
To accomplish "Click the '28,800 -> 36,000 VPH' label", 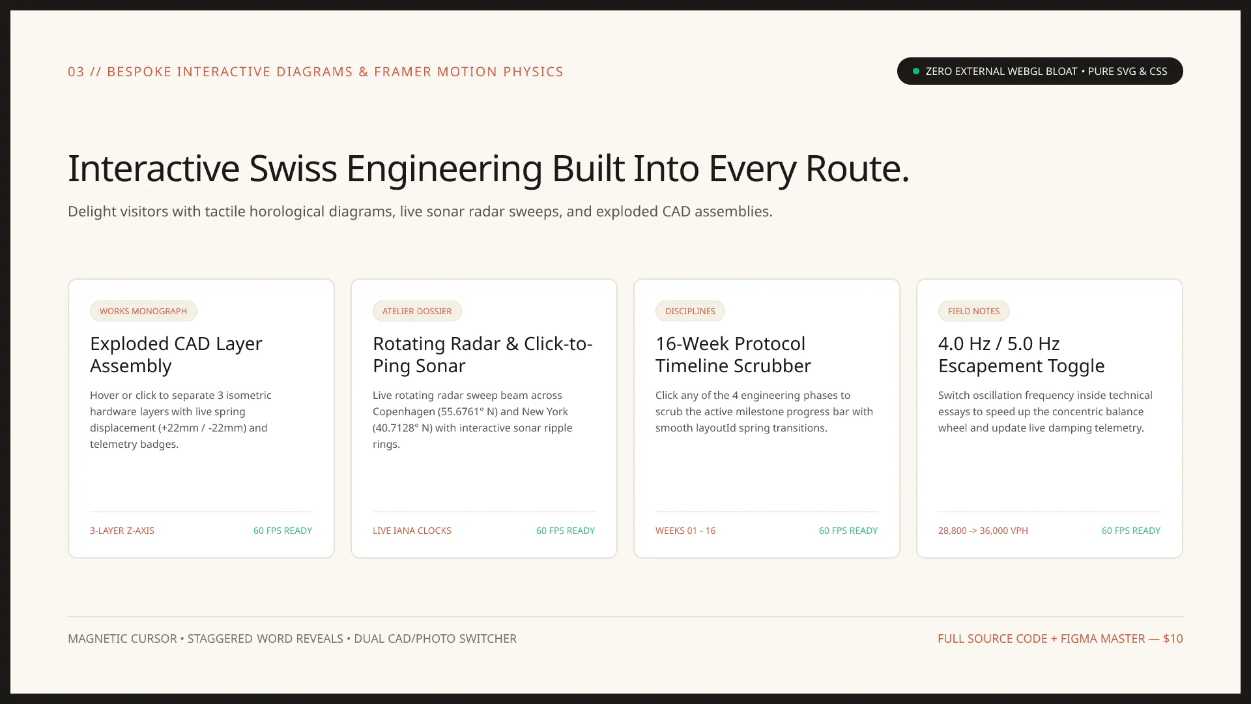I will (x=983, y=531).
